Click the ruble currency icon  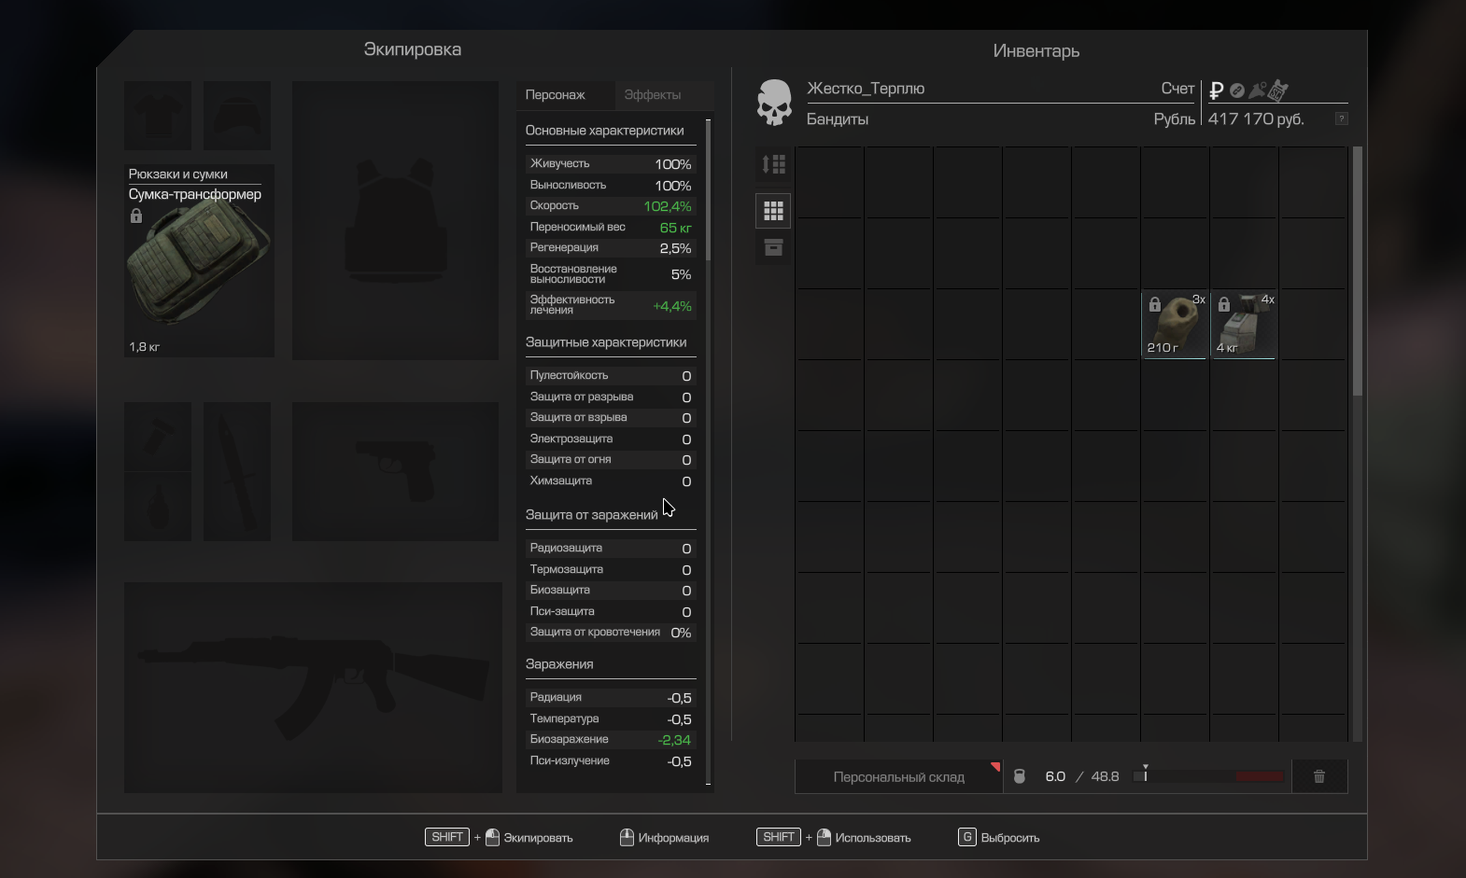coord(1216,91)
